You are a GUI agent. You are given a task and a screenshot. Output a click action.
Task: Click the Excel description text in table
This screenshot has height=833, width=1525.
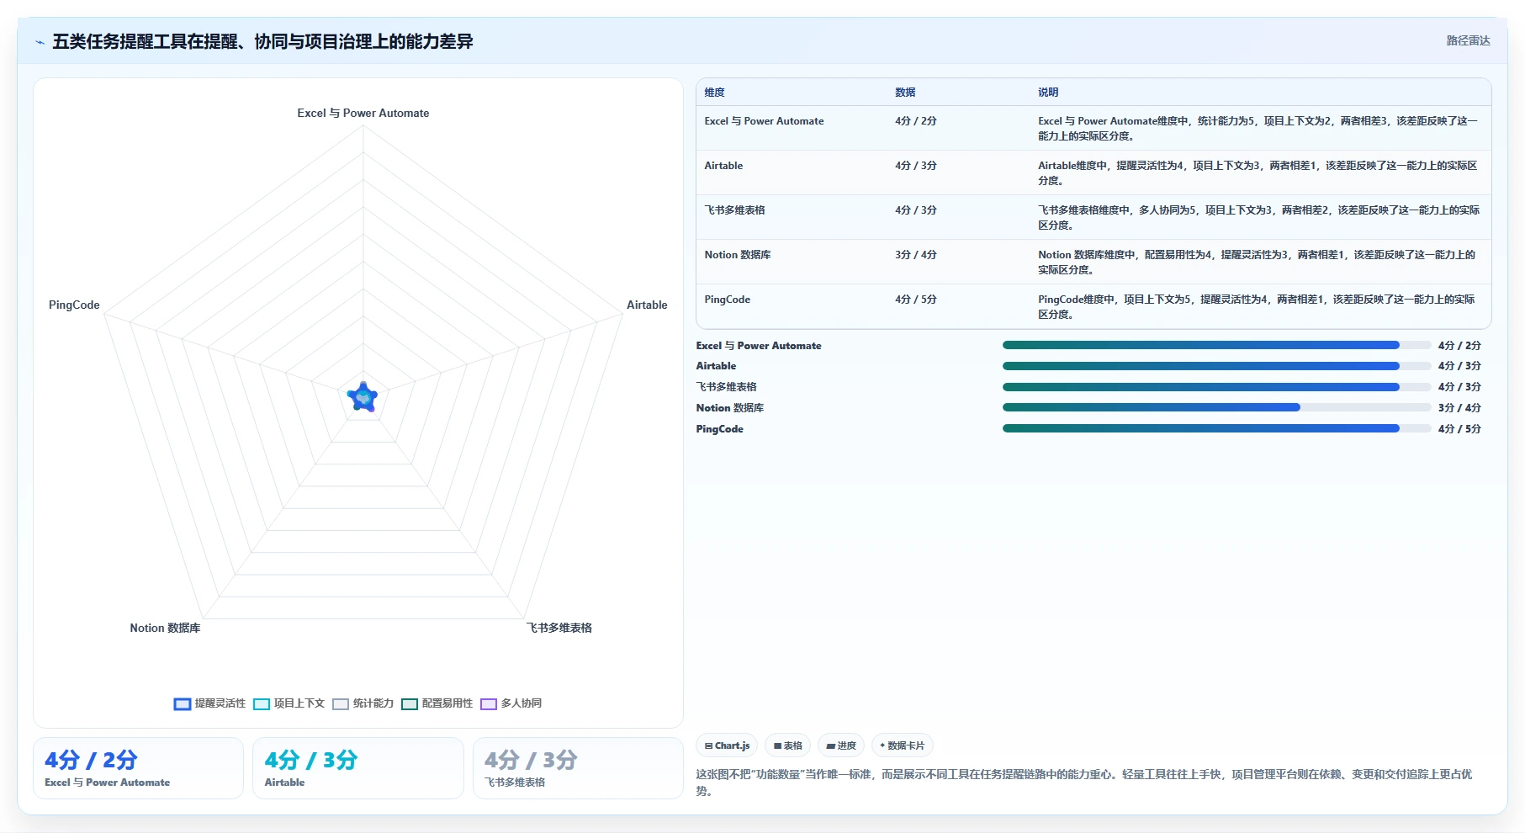[1258, 128]
